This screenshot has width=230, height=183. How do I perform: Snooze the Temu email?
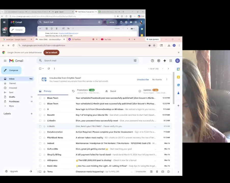pyautogui.click(x=168, y=172)
